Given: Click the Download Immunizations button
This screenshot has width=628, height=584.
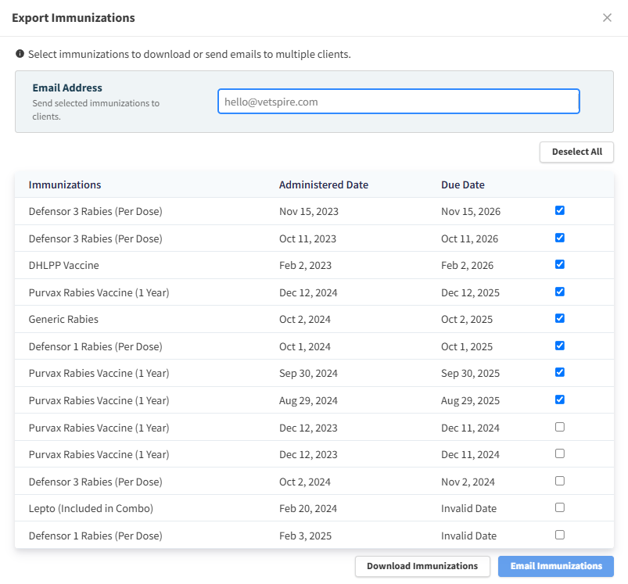Looking at the screenshot, I should pyautogui.click(x=422, y=566).
